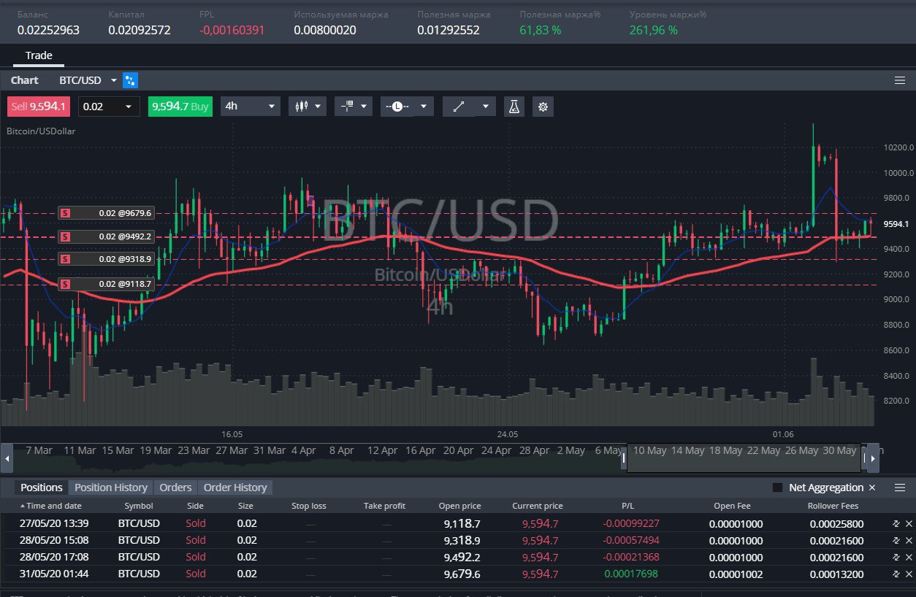This screenshot has width=916, height=597.
Task: Expand the crosshair tool dropdown arrow
Action: 364,107
